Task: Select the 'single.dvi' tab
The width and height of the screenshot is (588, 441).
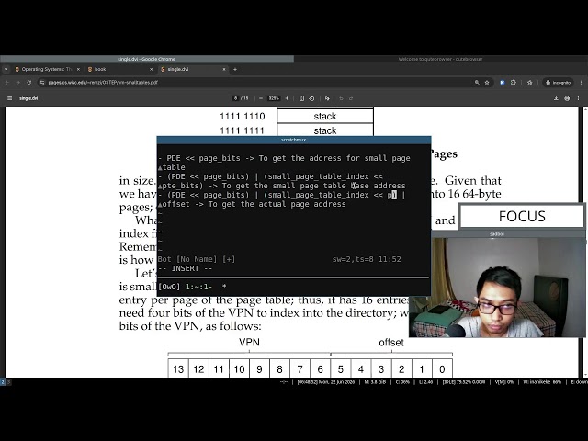Action: (193, 69)
